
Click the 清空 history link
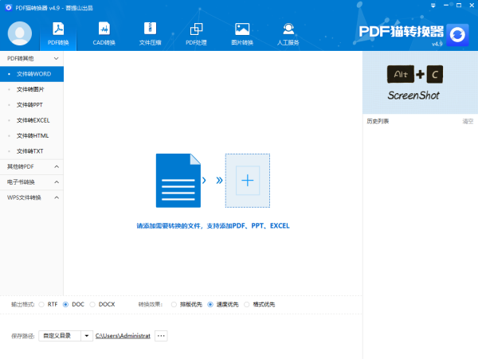468,122
